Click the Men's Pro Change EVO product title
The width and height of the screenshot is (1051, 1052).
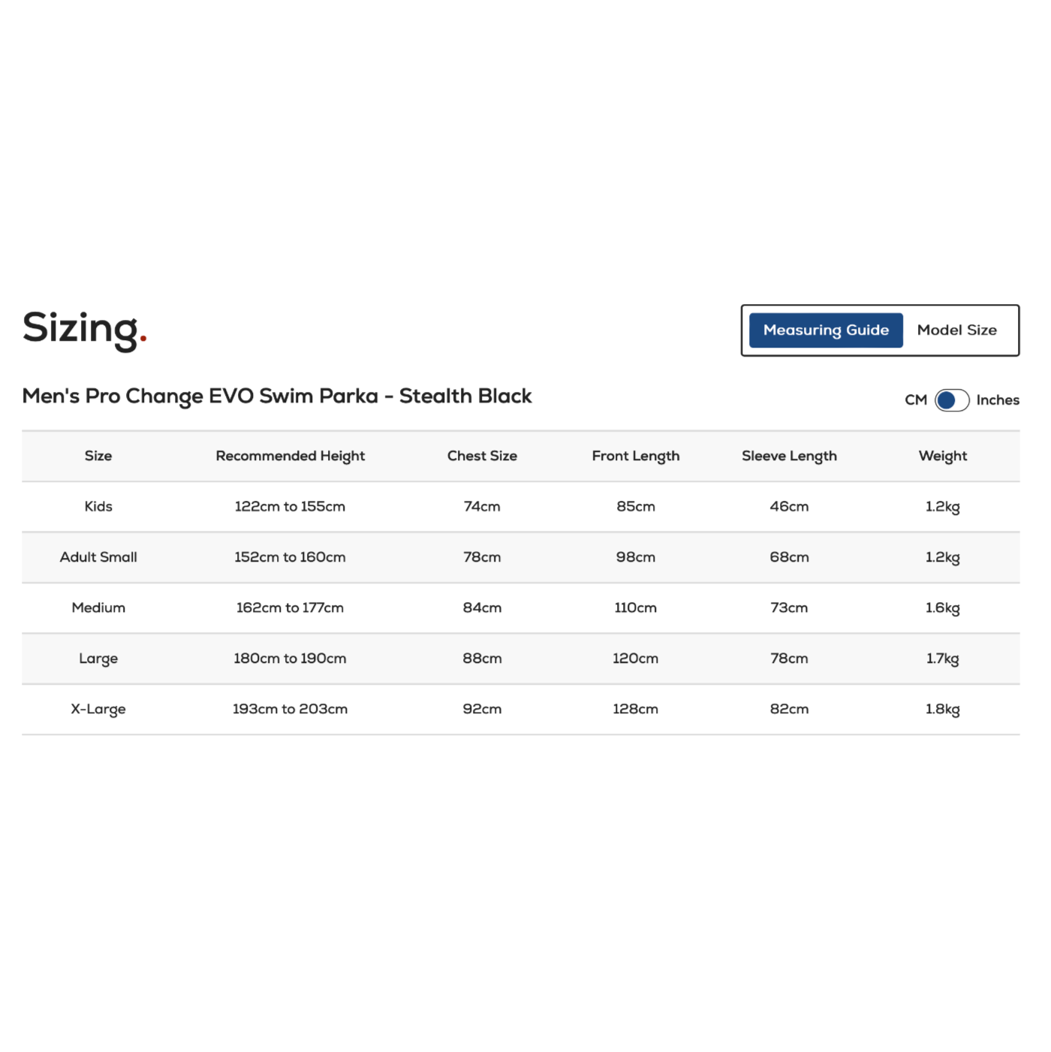click(276, 396)
